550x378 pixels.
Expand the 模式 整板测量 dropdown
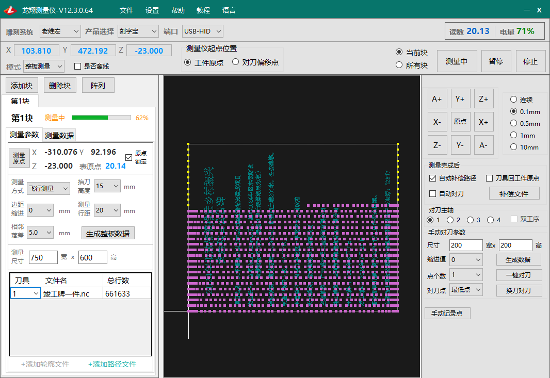44,67
